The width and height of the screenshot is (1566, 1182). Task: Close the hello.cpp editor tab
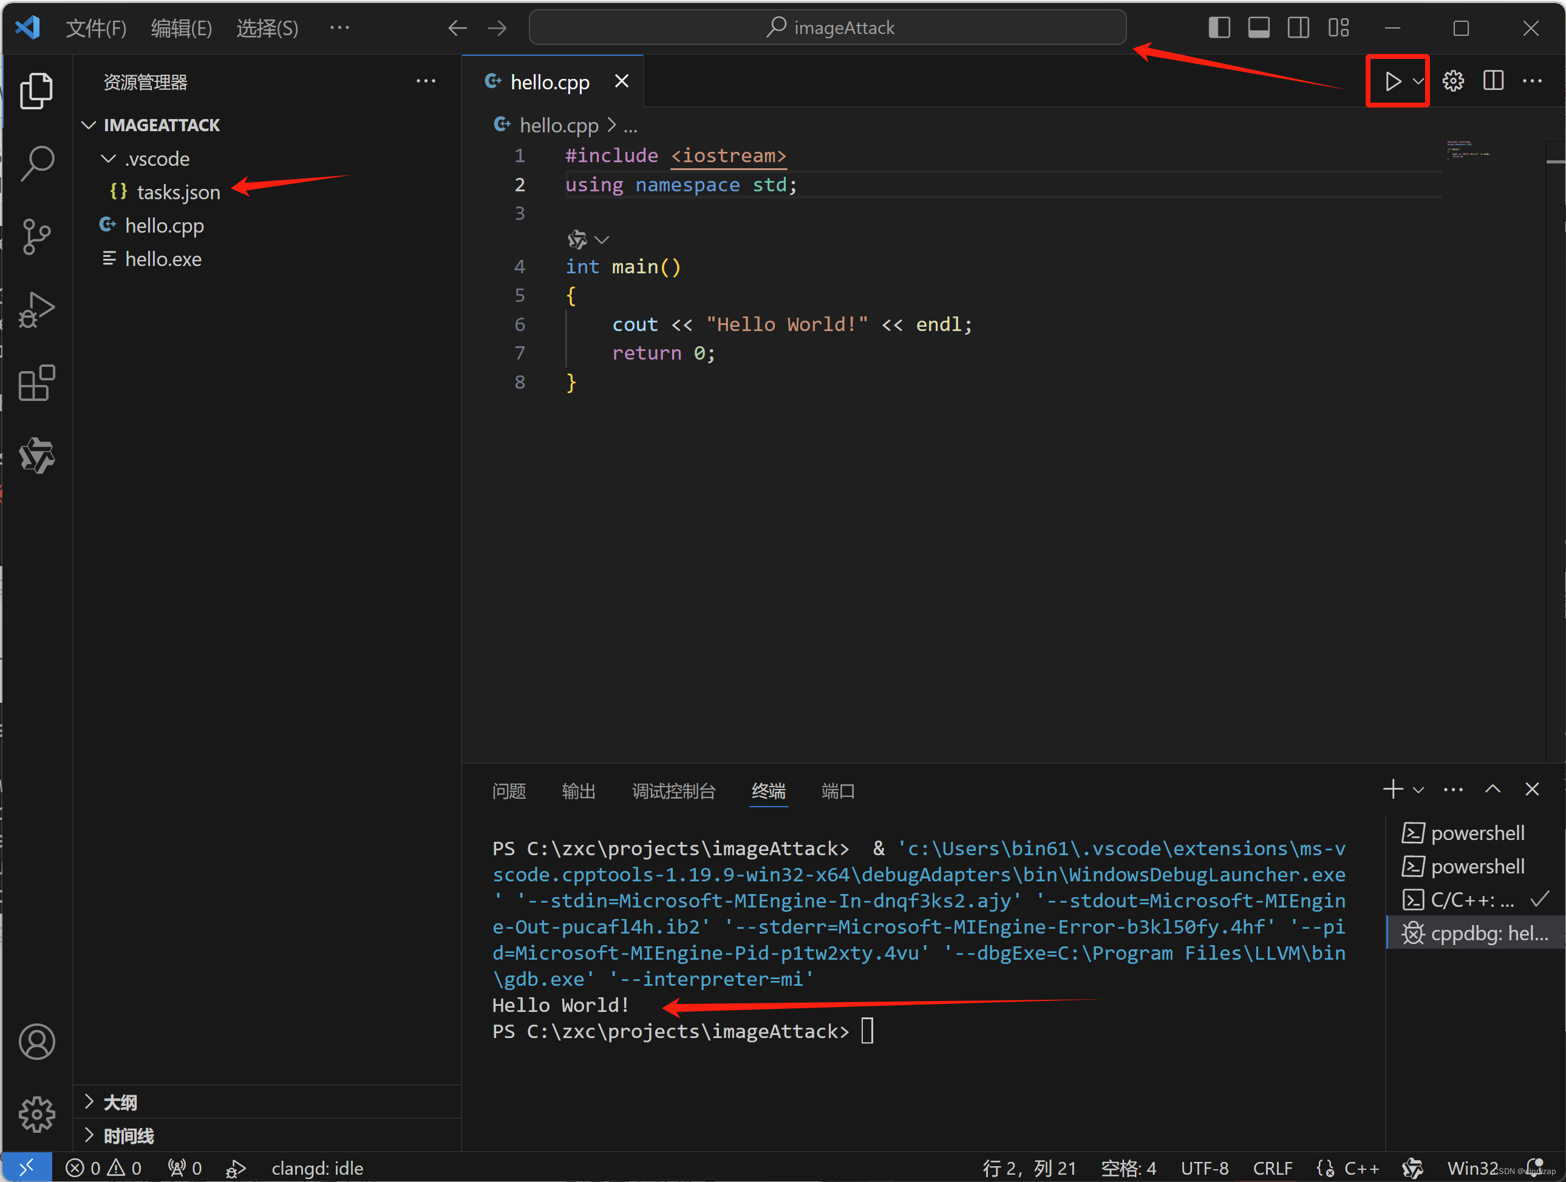pos(622,81)
